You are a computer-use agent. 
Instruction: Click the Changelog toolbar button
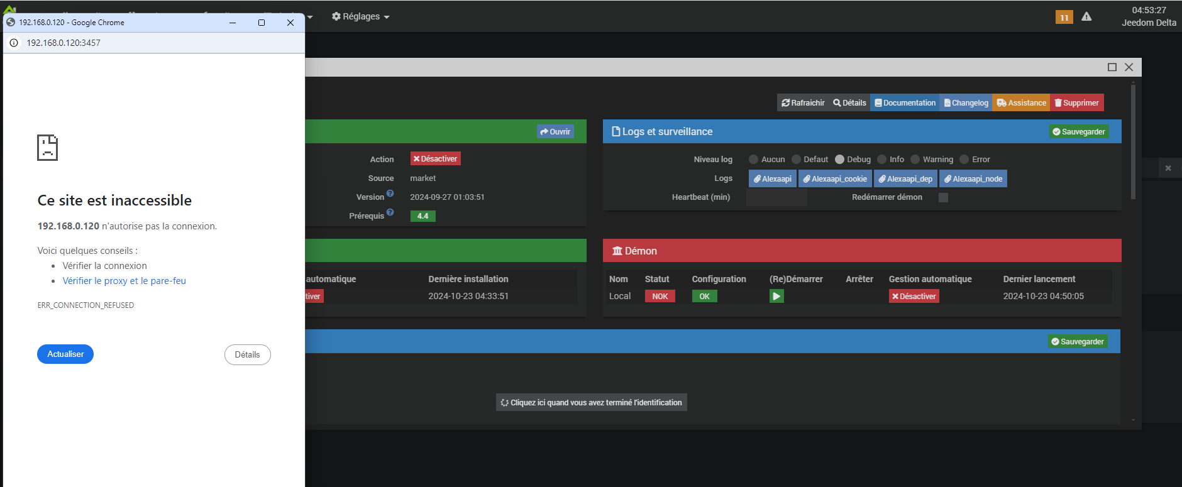pyautogui.click(x=966, y=103)
